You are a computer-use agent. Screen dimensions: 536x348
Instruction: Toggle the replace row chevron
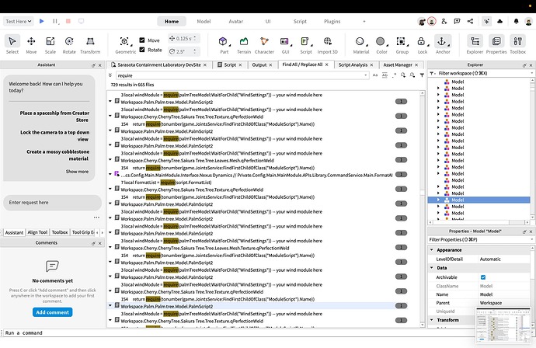pyautogui.click(x=110, y=75)
